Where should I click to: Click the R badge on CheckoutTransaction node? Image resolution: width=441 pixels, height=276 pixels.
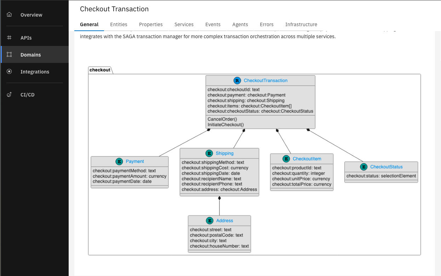pyautogui.click(x=237, y=80)
